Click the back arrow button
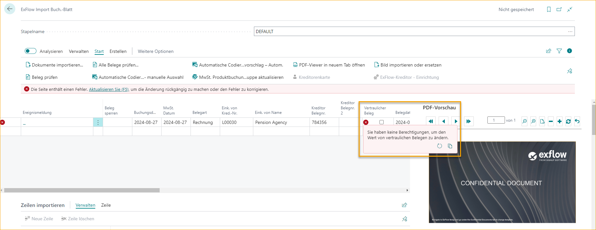 pyautogui.click(x=10, y=9)
